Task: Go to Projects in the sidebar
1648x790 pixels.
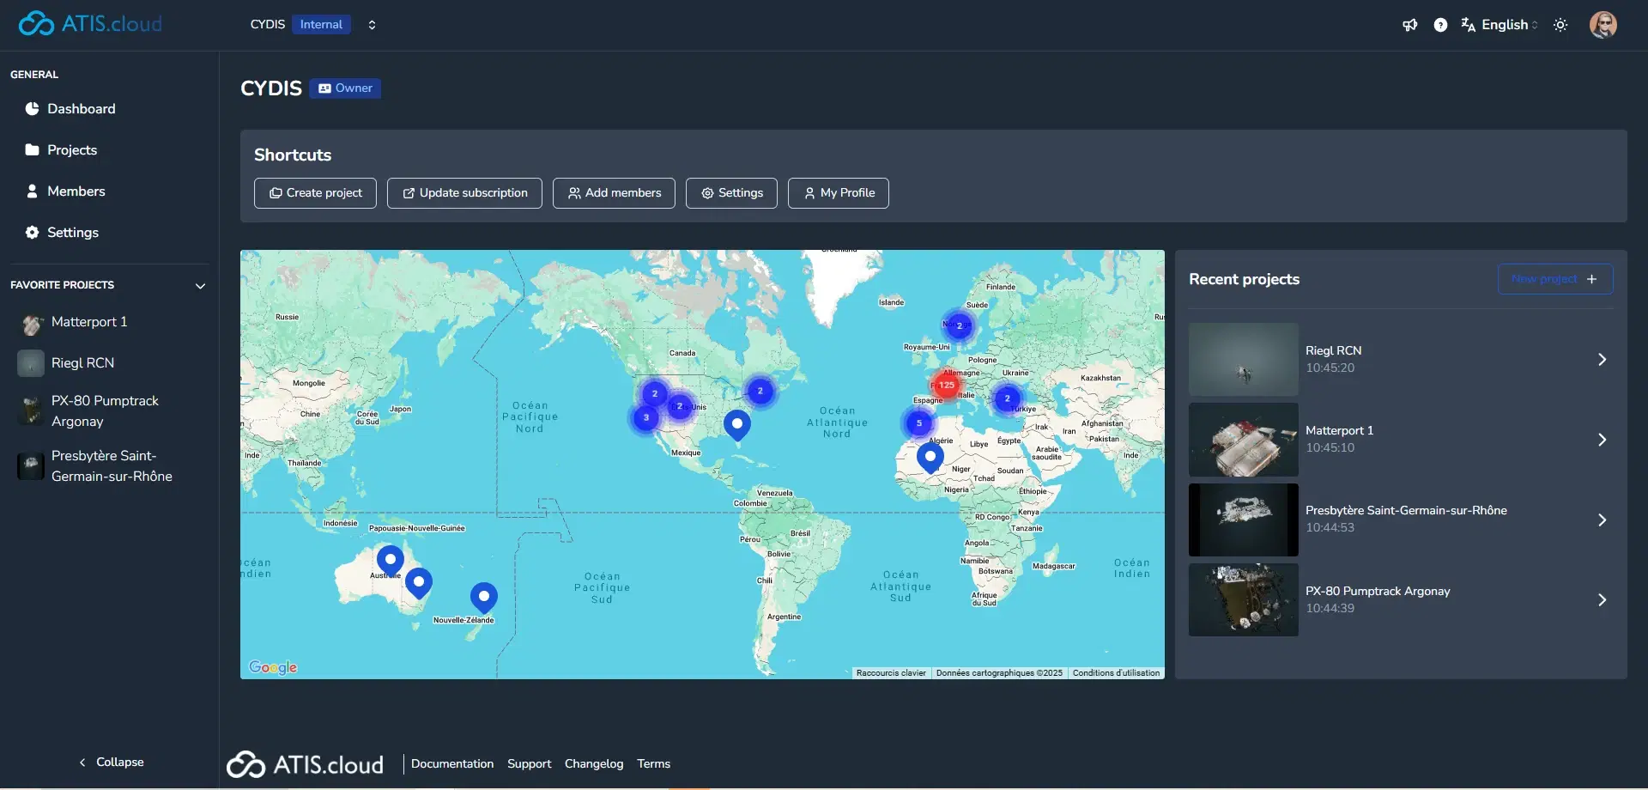Action: pyautogui.click(x=72, y=150)
